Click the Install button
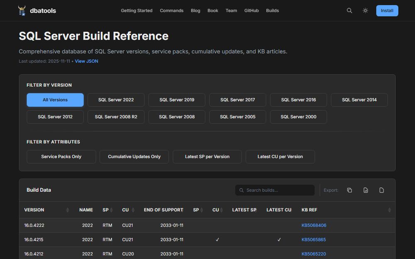 click(387, 10)
